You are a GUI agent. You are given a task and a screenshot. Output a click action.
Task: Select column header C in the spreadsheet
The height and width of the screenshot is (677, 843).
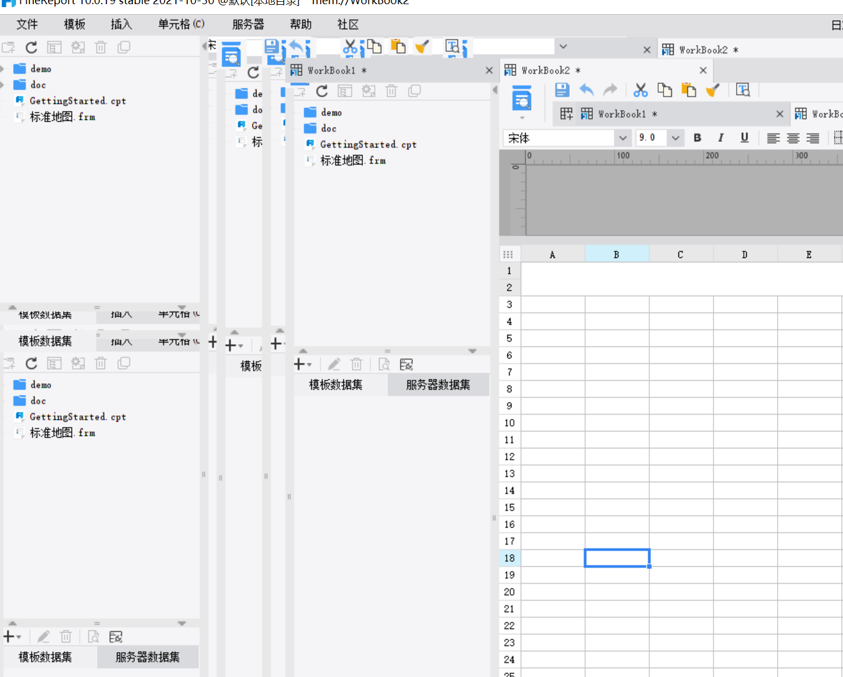coord(681,255)
